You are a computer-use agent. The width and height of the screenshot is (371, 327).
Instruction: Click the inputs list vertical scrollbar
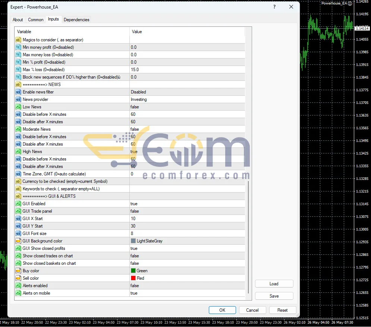(x=248, y=237)
